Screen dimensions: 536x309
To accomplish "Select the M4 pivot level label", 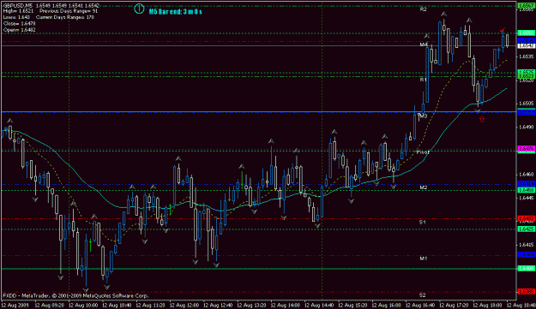I will (x=424, y=45).
